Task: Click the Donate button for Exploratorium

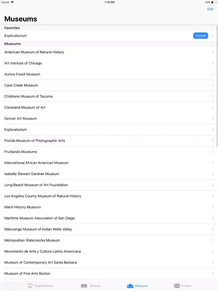Action: (201, 36)
